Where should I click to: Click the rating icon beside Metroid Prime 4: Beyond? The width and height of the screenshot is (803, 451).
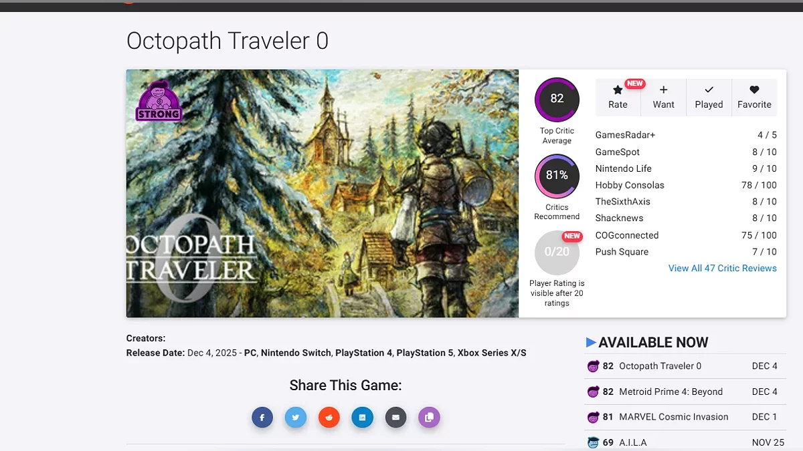[x=593, y=392]
